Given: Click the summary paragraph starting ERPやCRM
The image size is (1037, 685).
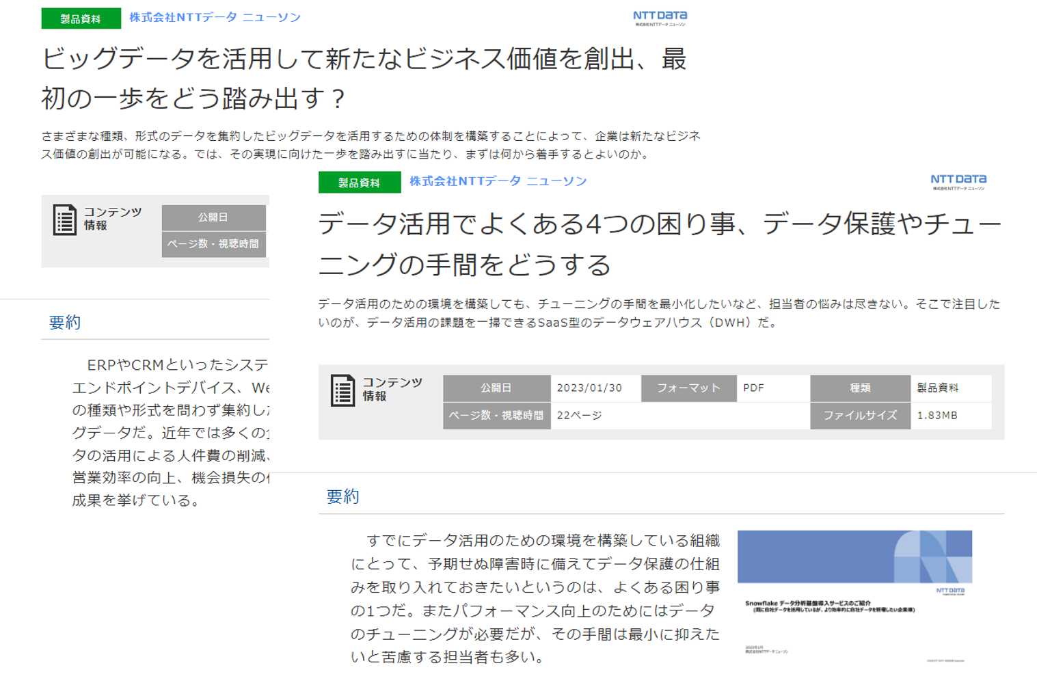Looking at the screenshot, I should (171, 432).
